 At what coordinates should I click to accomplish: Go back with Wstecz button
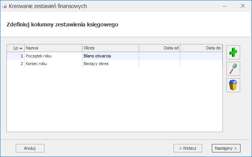(x=185, y=148)
